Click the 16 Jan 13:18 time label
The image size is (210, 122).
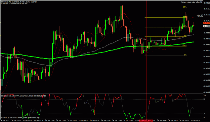pos(95,121)
